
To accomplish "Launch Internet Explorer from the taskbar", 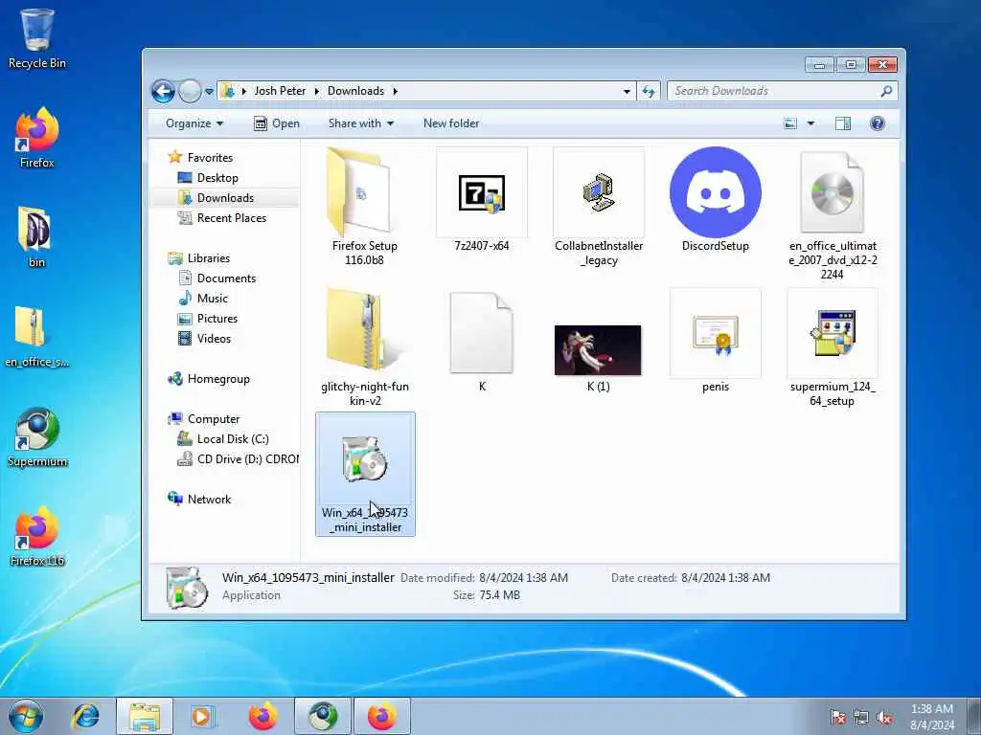I will [x=85, y=716].
